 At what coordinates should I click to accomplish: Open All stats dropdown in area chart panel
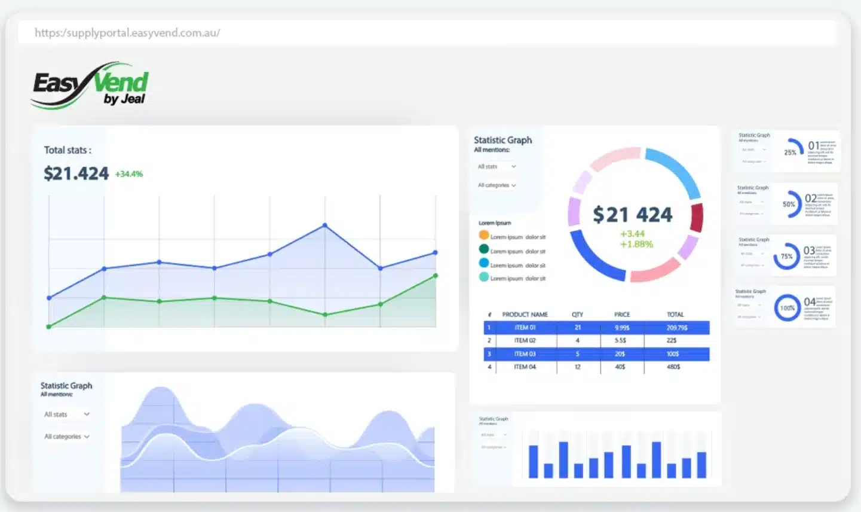[67, 415]
